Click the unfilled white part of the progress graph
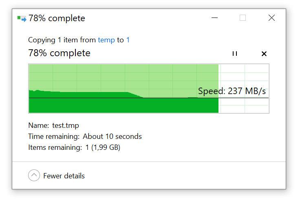The width and height of the screenshot is (300, 204). (x=244, y=77)
